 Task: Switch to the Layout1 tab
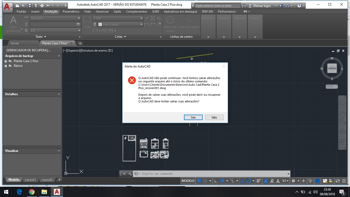[x=30, y=180]
